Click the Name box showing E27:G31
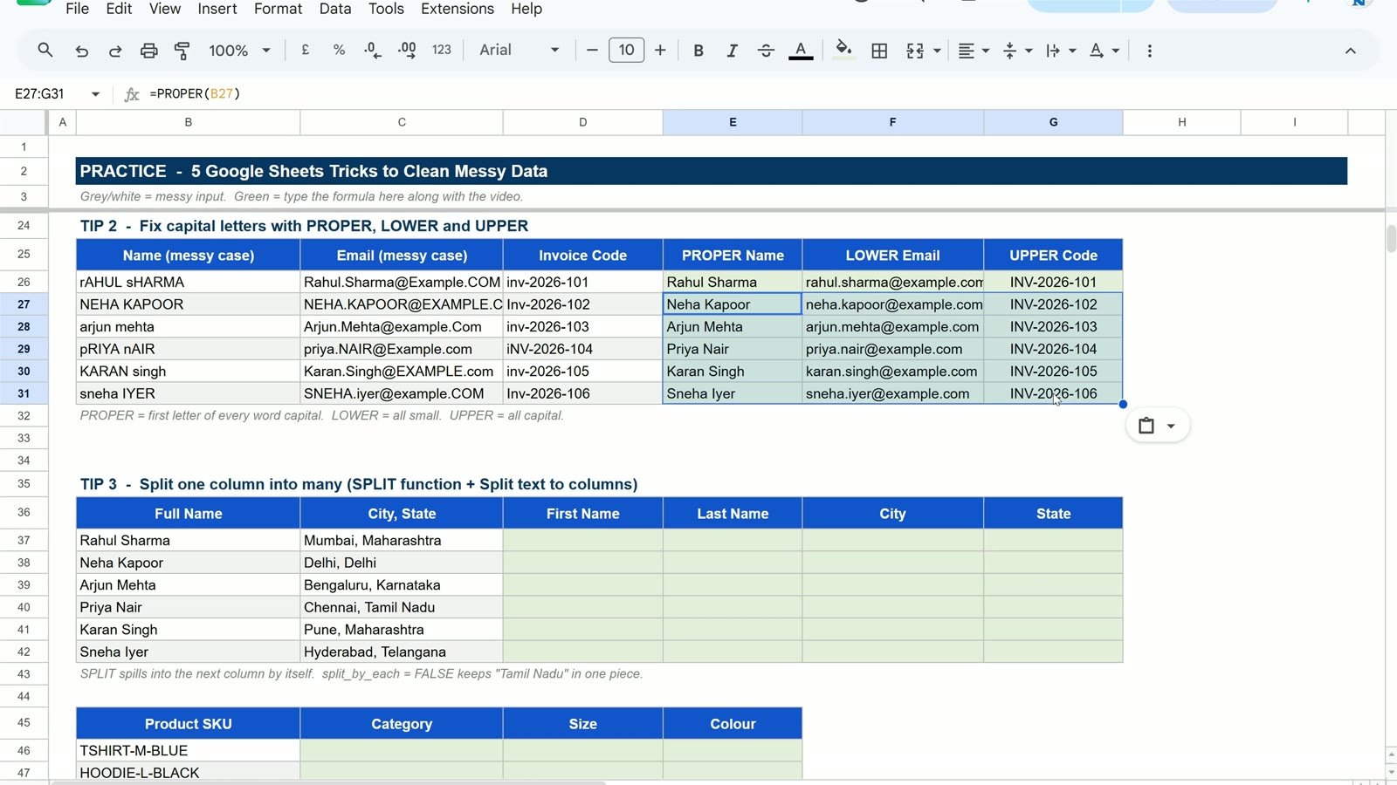Image resolution: width=1397 pixels, height=785 pixels. tap(42, 93)
